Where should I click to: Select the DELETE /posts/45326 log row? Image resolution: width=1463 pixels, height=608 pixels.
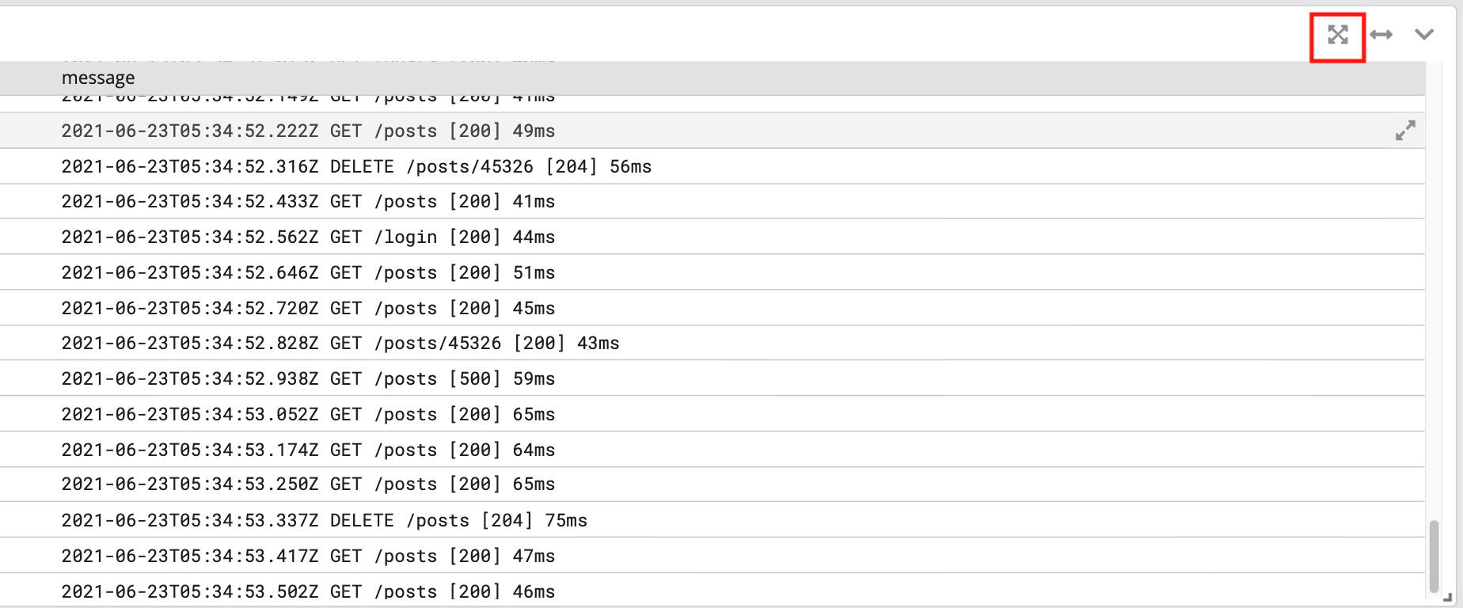point(356,166)
